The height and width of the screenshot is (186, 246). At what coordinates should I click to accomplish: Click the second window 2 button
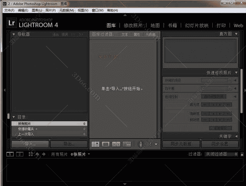(x=20, y=154)
